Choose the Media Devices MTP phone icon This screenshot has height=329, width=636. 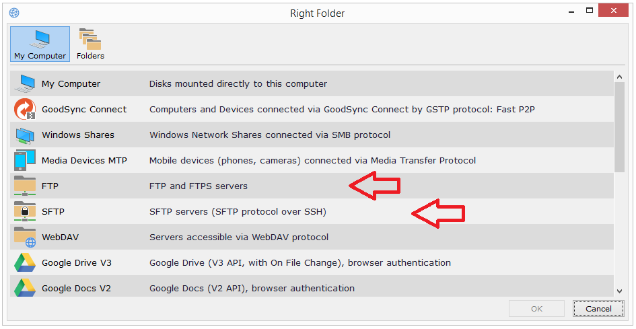pyautogui.click(x=26, y=160)
